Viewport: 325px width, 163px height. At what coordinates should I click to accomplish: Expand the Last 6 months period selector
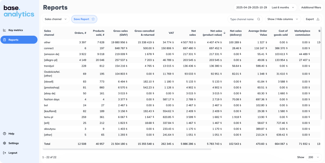coord(283,7)
